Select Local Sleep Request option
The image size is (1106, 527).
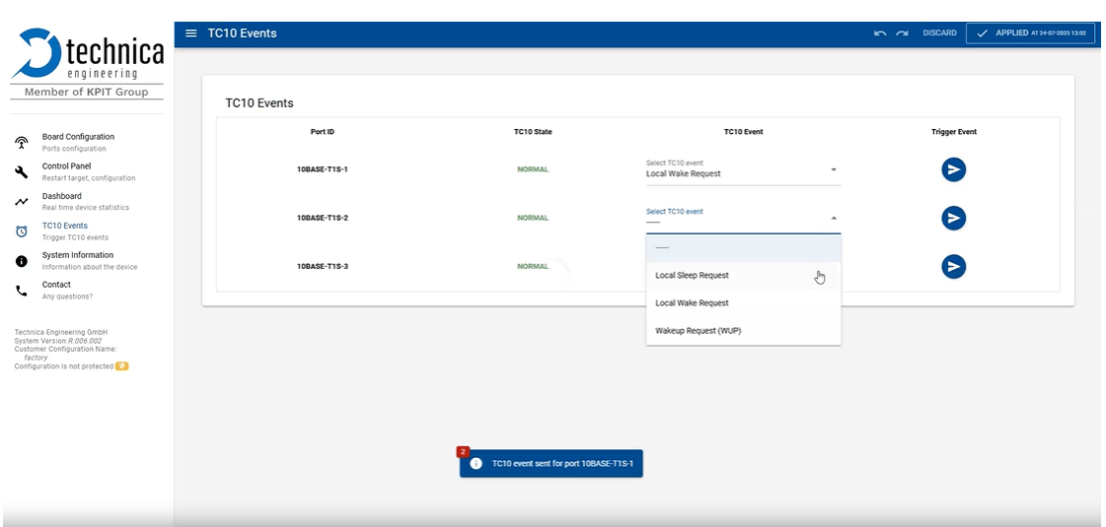(692, 276)
